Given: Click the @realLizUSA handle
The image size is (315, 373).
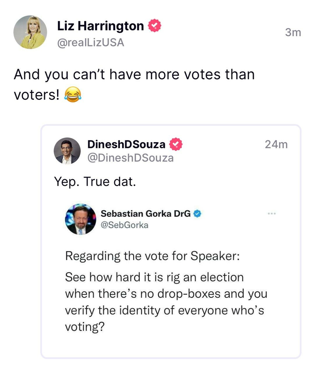Looking at the screenshot, I should (91, 43).
